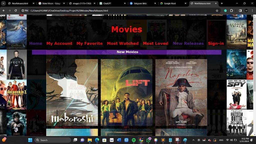Open the clock showing 9:52 PM
The width and height of the screenshot is (256, 144).
pos(244,140)
